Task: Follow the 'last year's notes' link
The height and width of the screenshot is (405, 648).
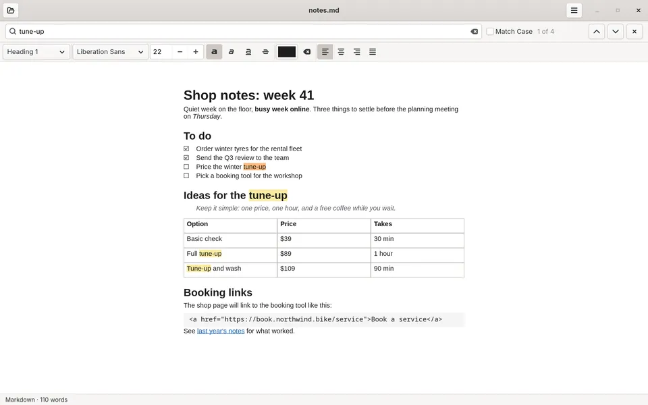Action: point(221,331)
